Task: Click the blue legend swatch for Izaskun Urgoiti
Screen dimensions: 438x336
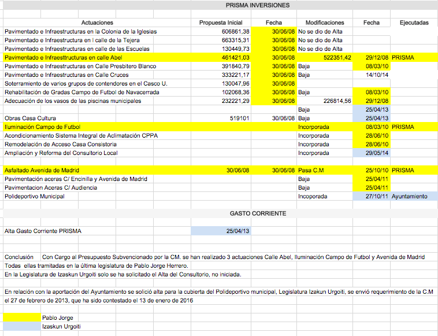Action: (x=22, y=326)
